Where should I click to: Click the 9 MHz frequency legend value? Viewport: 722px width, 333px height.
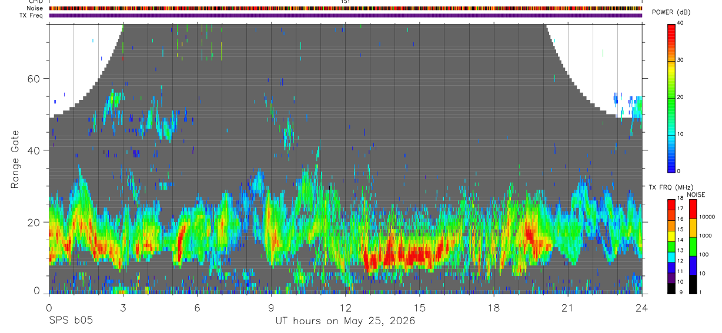click(681, 292)
